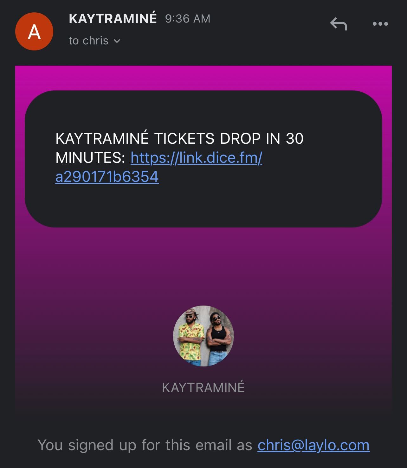407x468 pixels.
Task: Click the word "chris" in recipient line
Action: tap(95, 41)
